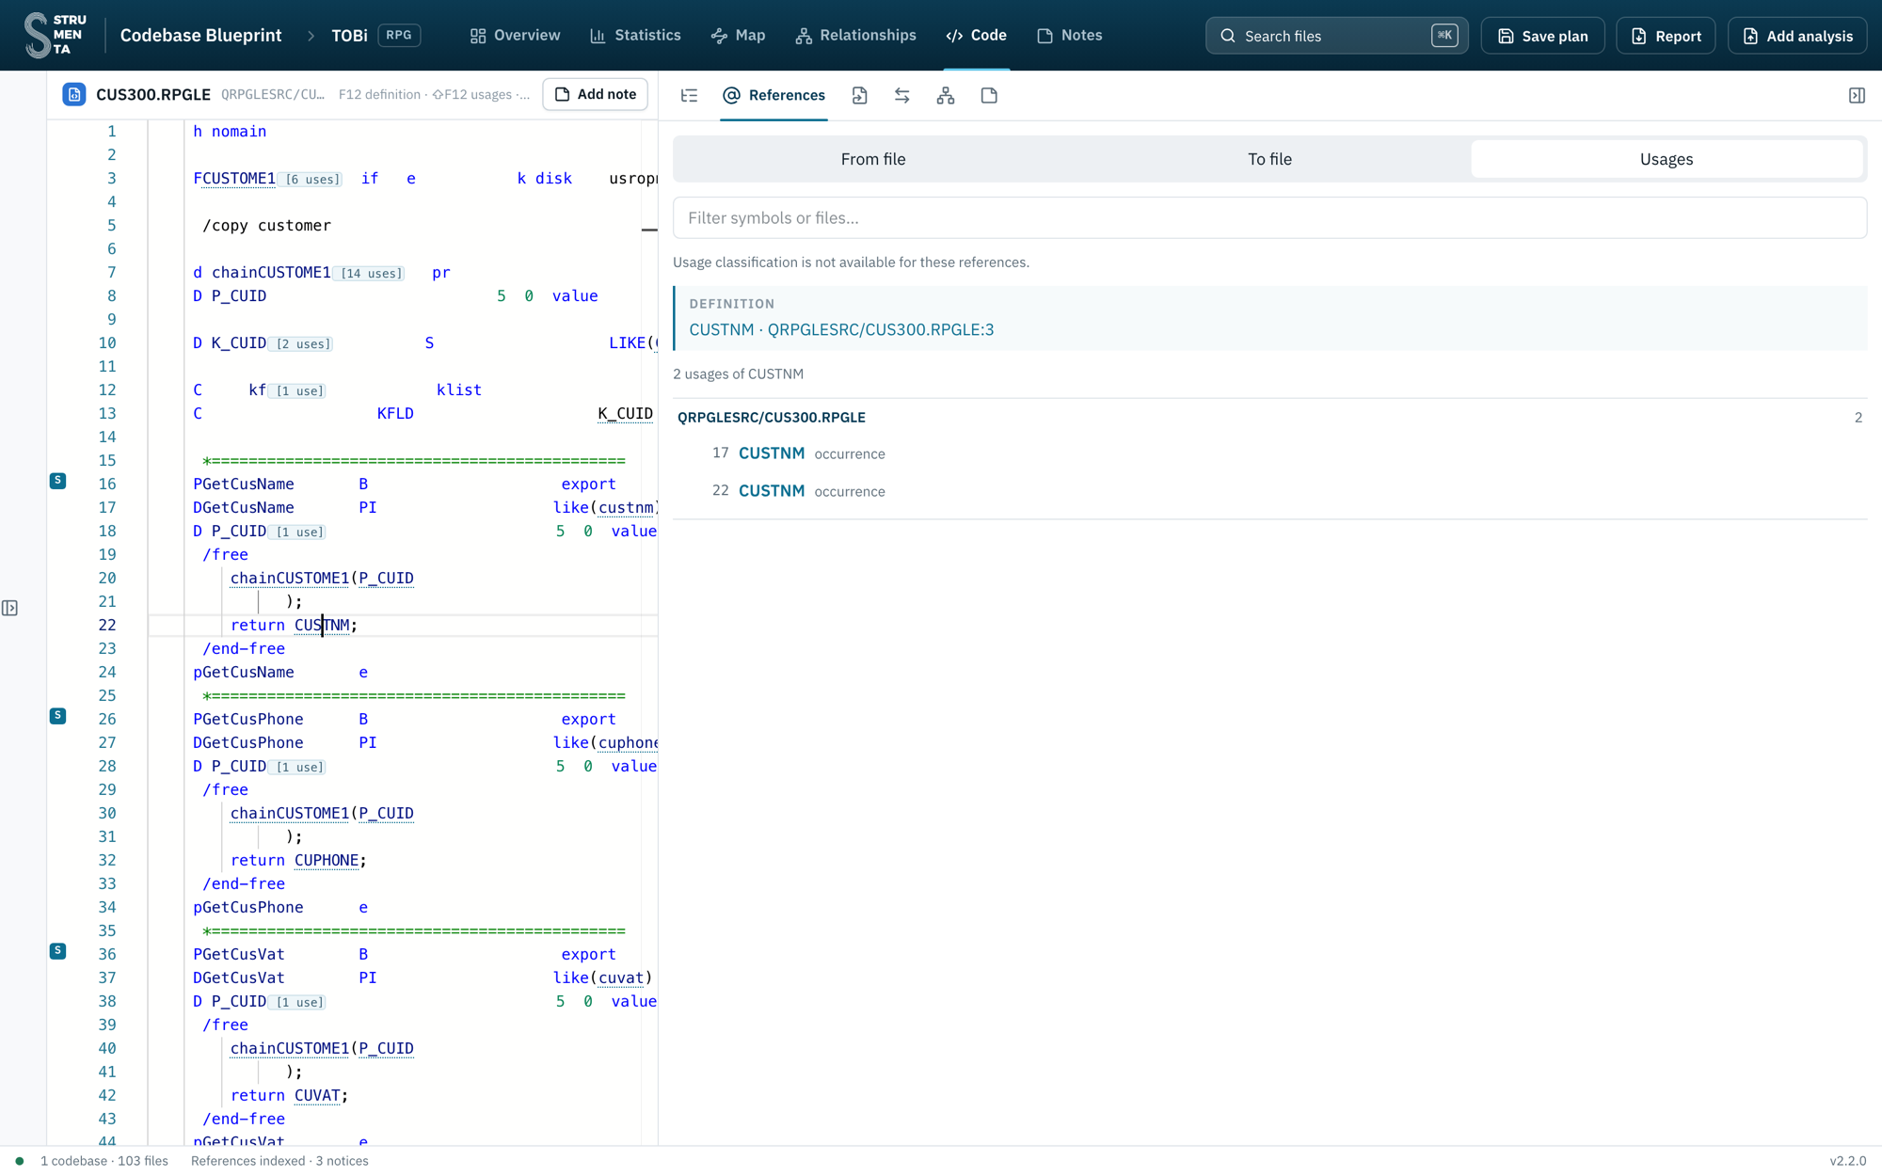
Task: Switch to the References tab
Action: point(774,95)
